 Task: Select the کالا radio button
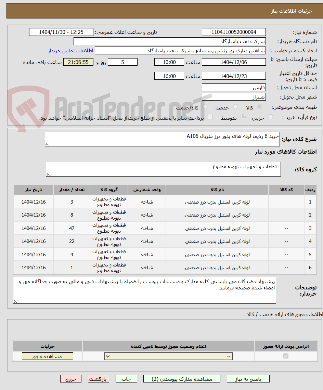coord(260,107)
